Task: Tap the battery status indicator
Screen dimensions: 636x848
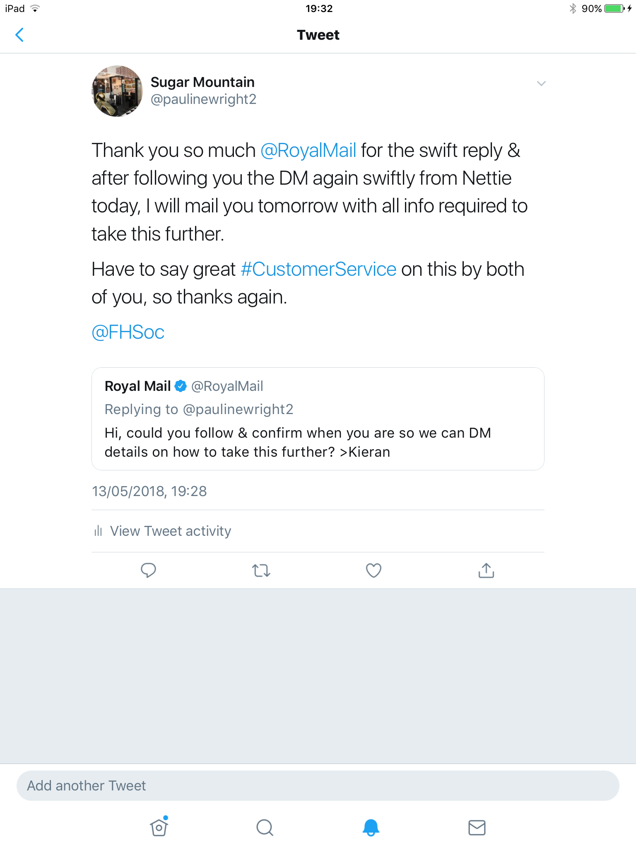Action: click(614, 9)
